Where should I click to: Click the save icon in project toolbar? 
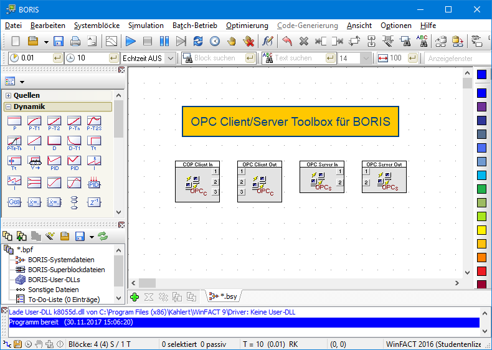click(x=80, y=236)
